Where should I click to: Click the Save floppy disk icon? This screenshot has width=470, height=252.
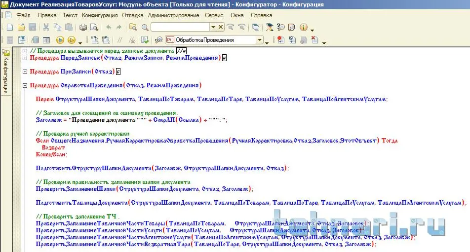click(x=33, y=27)
